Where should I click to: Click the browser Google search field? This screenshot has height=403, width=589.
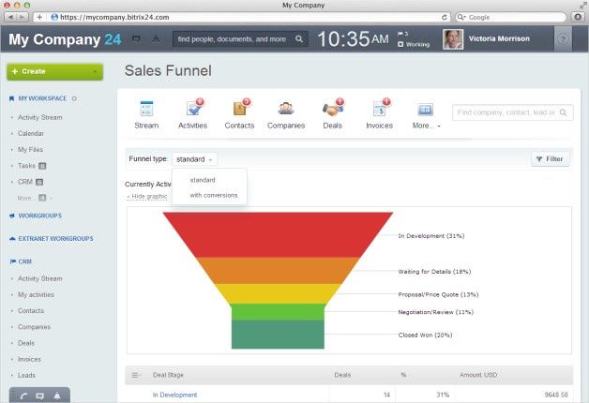click(x=511, y=17)
